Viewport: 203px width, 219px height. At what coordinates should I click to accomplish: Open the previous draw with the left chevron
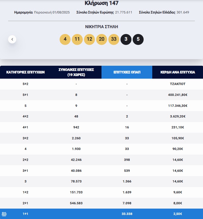click(12, 39)
